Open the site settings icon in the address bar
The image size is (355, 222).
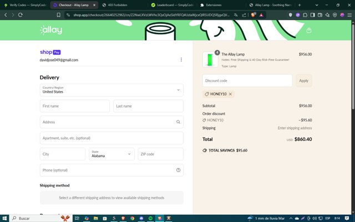68,15
